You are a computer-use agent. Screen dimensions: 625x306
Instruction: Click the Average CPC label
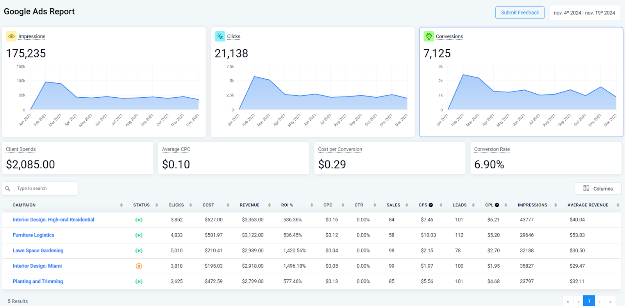(x=176, y=149)
